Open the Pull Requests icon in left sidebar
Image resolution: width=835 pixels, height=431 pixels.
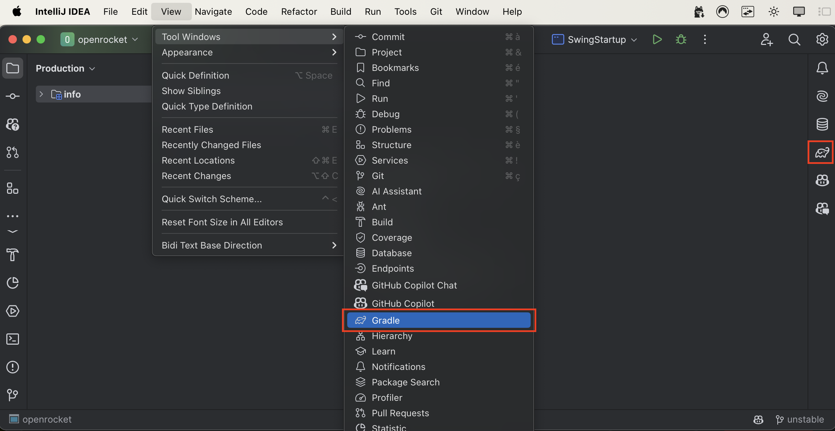13,152
